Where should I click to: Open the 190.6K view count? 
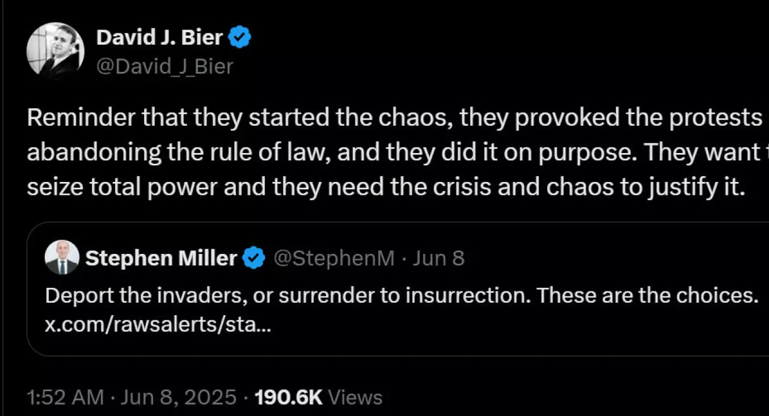click(x=289, y=397)
